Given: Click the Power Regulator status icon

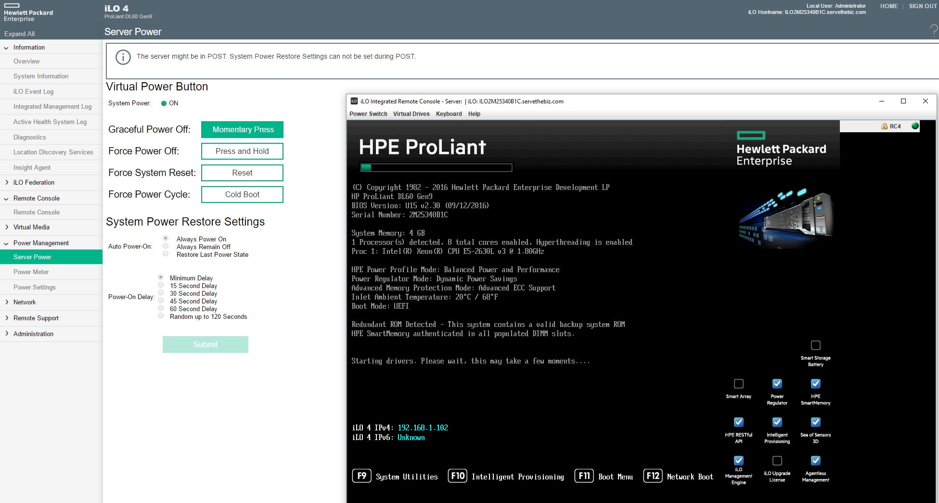Looking at the screenshot, I should (777, 384).
